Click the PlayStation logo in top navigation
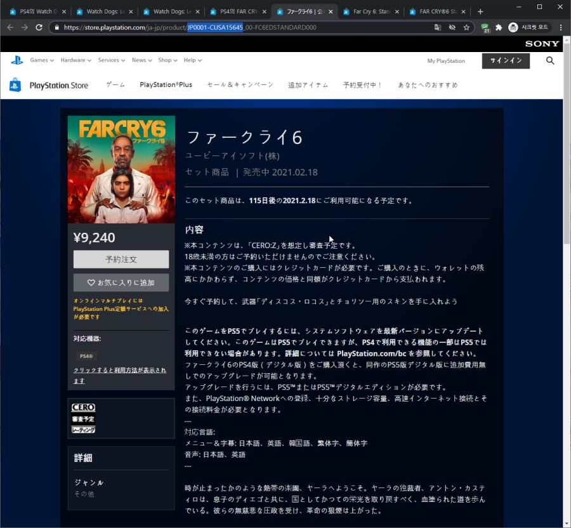Viewport: 571px width, 528px height. (16, 60)
